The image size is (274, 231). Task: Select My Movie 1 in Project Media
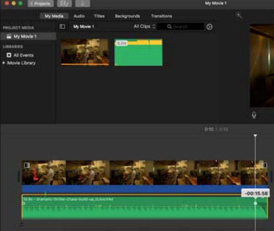pos(28,37)
